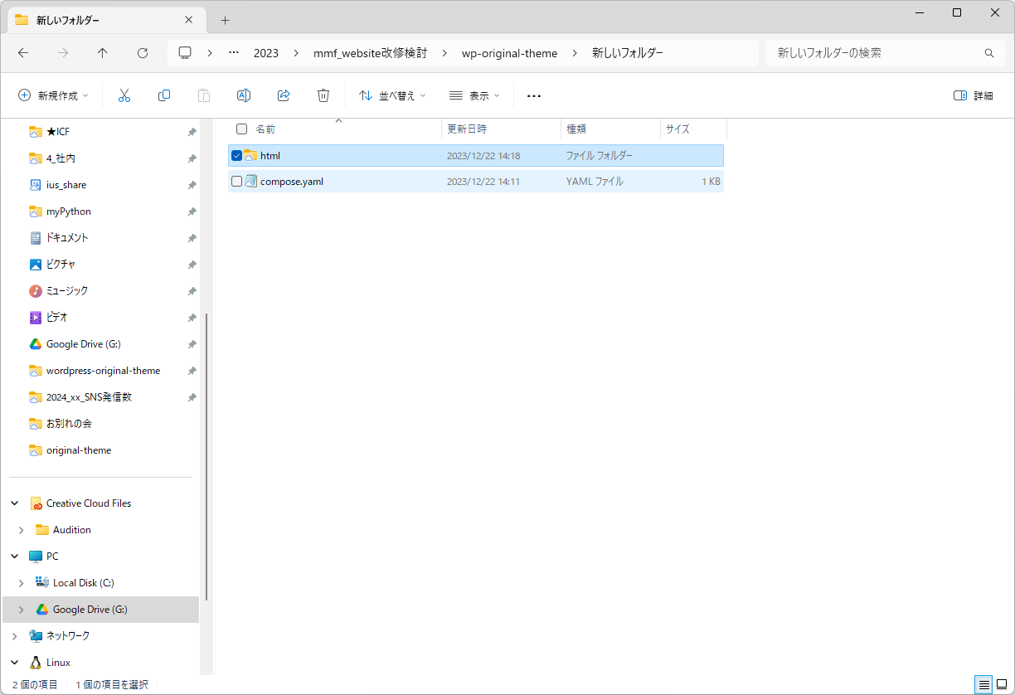Check the compose.yaml file checkbox
The width and height of the screenshot is (1015, 695).
(237, 182)
